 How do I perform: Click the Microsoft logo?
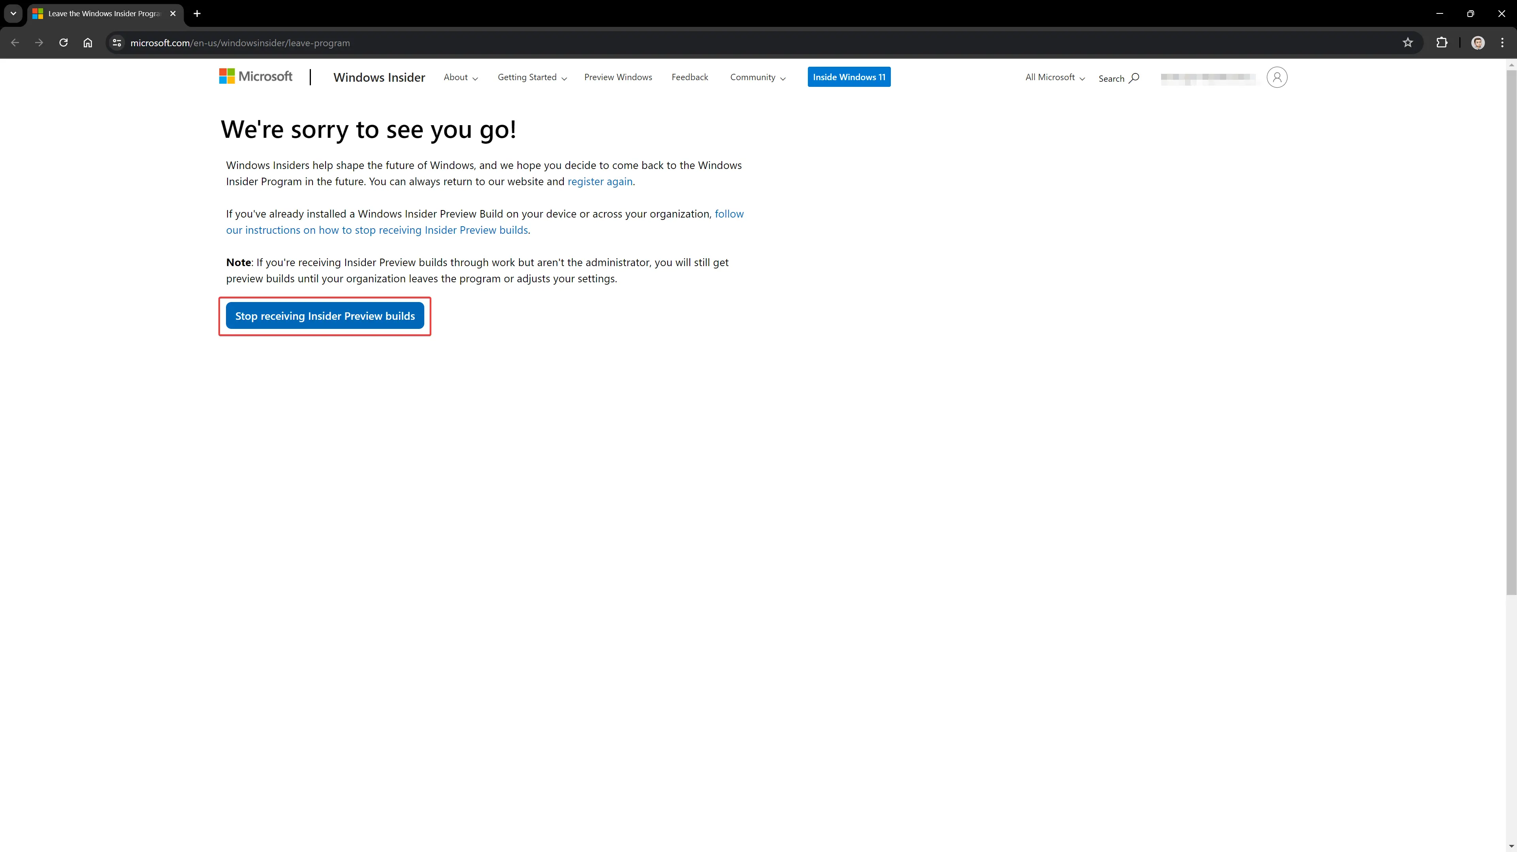click(x=256, y=76)
